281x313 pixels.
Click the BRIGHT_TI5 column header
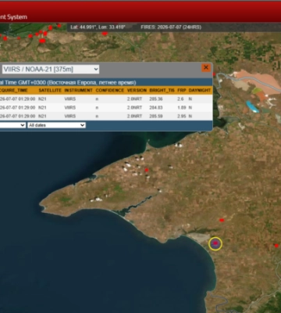coord(162,90)
